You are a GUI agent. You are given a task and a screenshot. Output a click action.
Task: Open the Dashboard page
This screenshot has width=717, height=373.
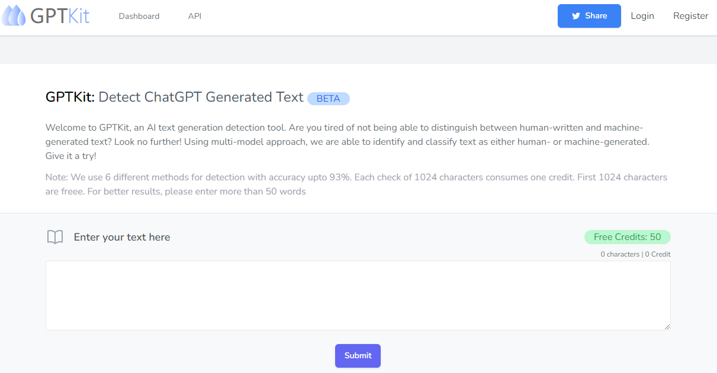[x=139, y=16]
